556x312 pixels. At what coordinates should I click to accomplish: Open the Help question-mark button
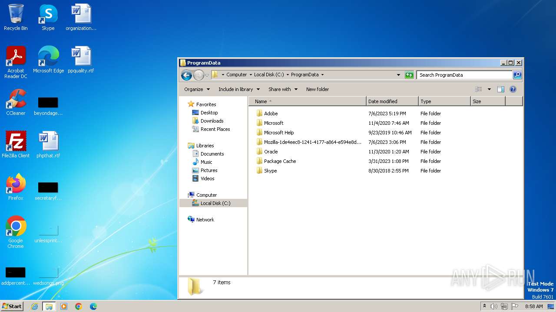tap(513, 89)
